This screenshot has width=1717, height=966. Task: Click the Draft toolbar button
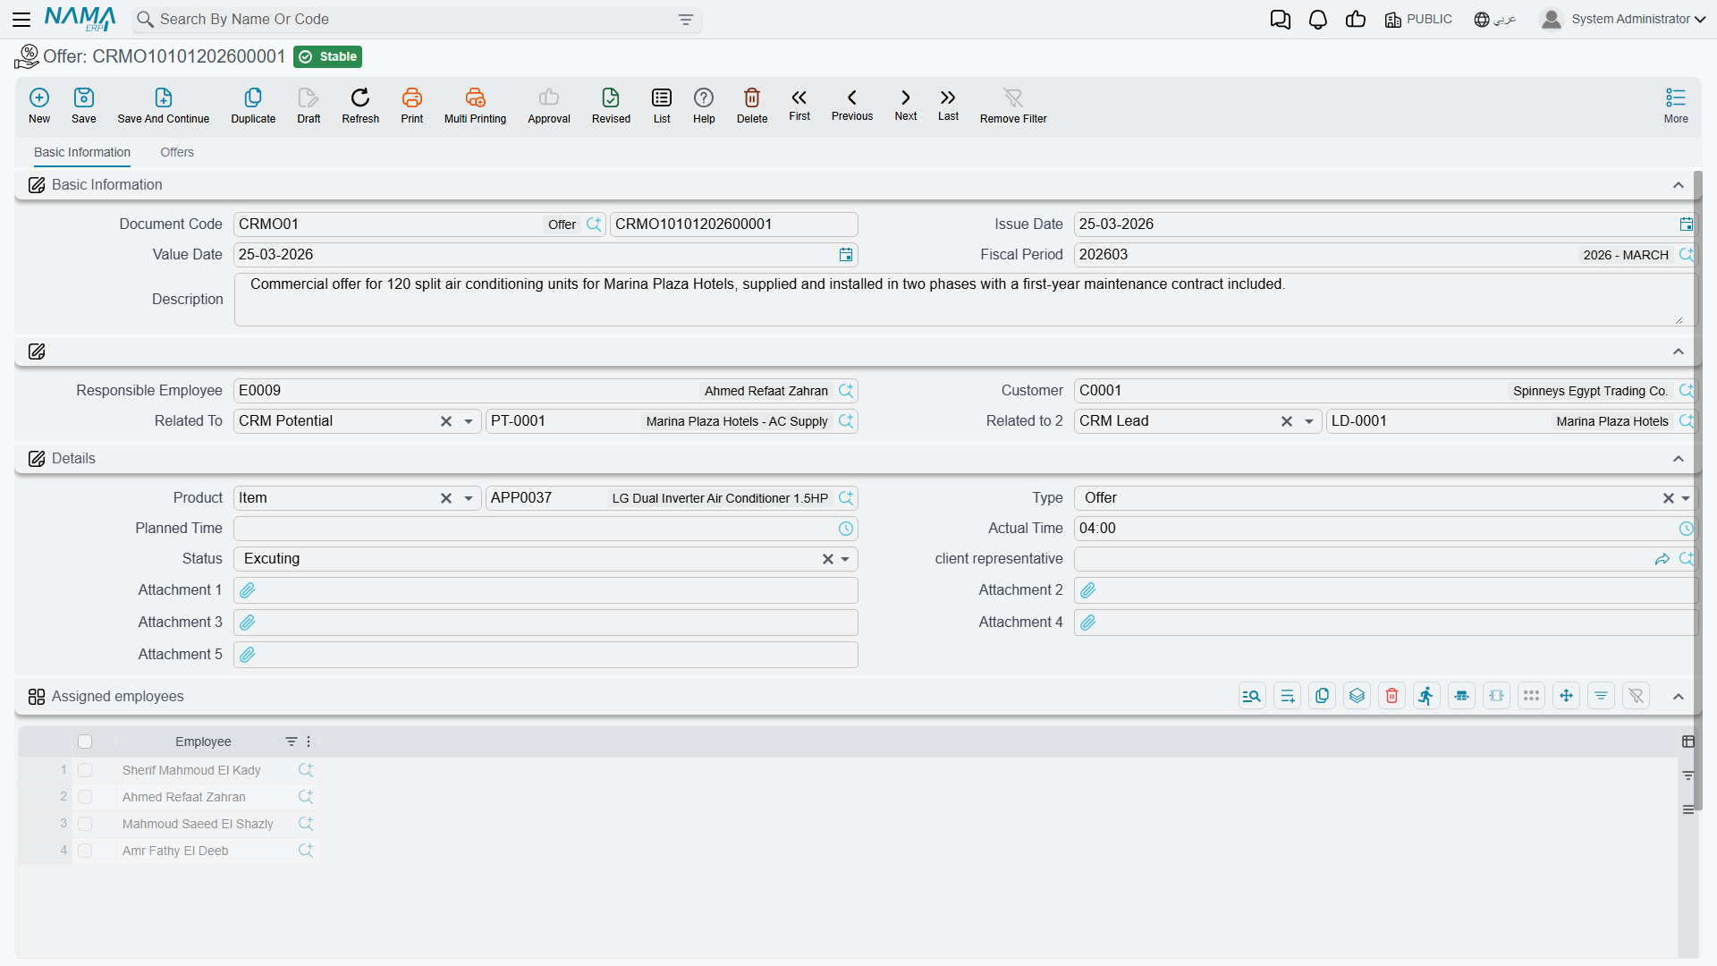[x=309, y=105]
